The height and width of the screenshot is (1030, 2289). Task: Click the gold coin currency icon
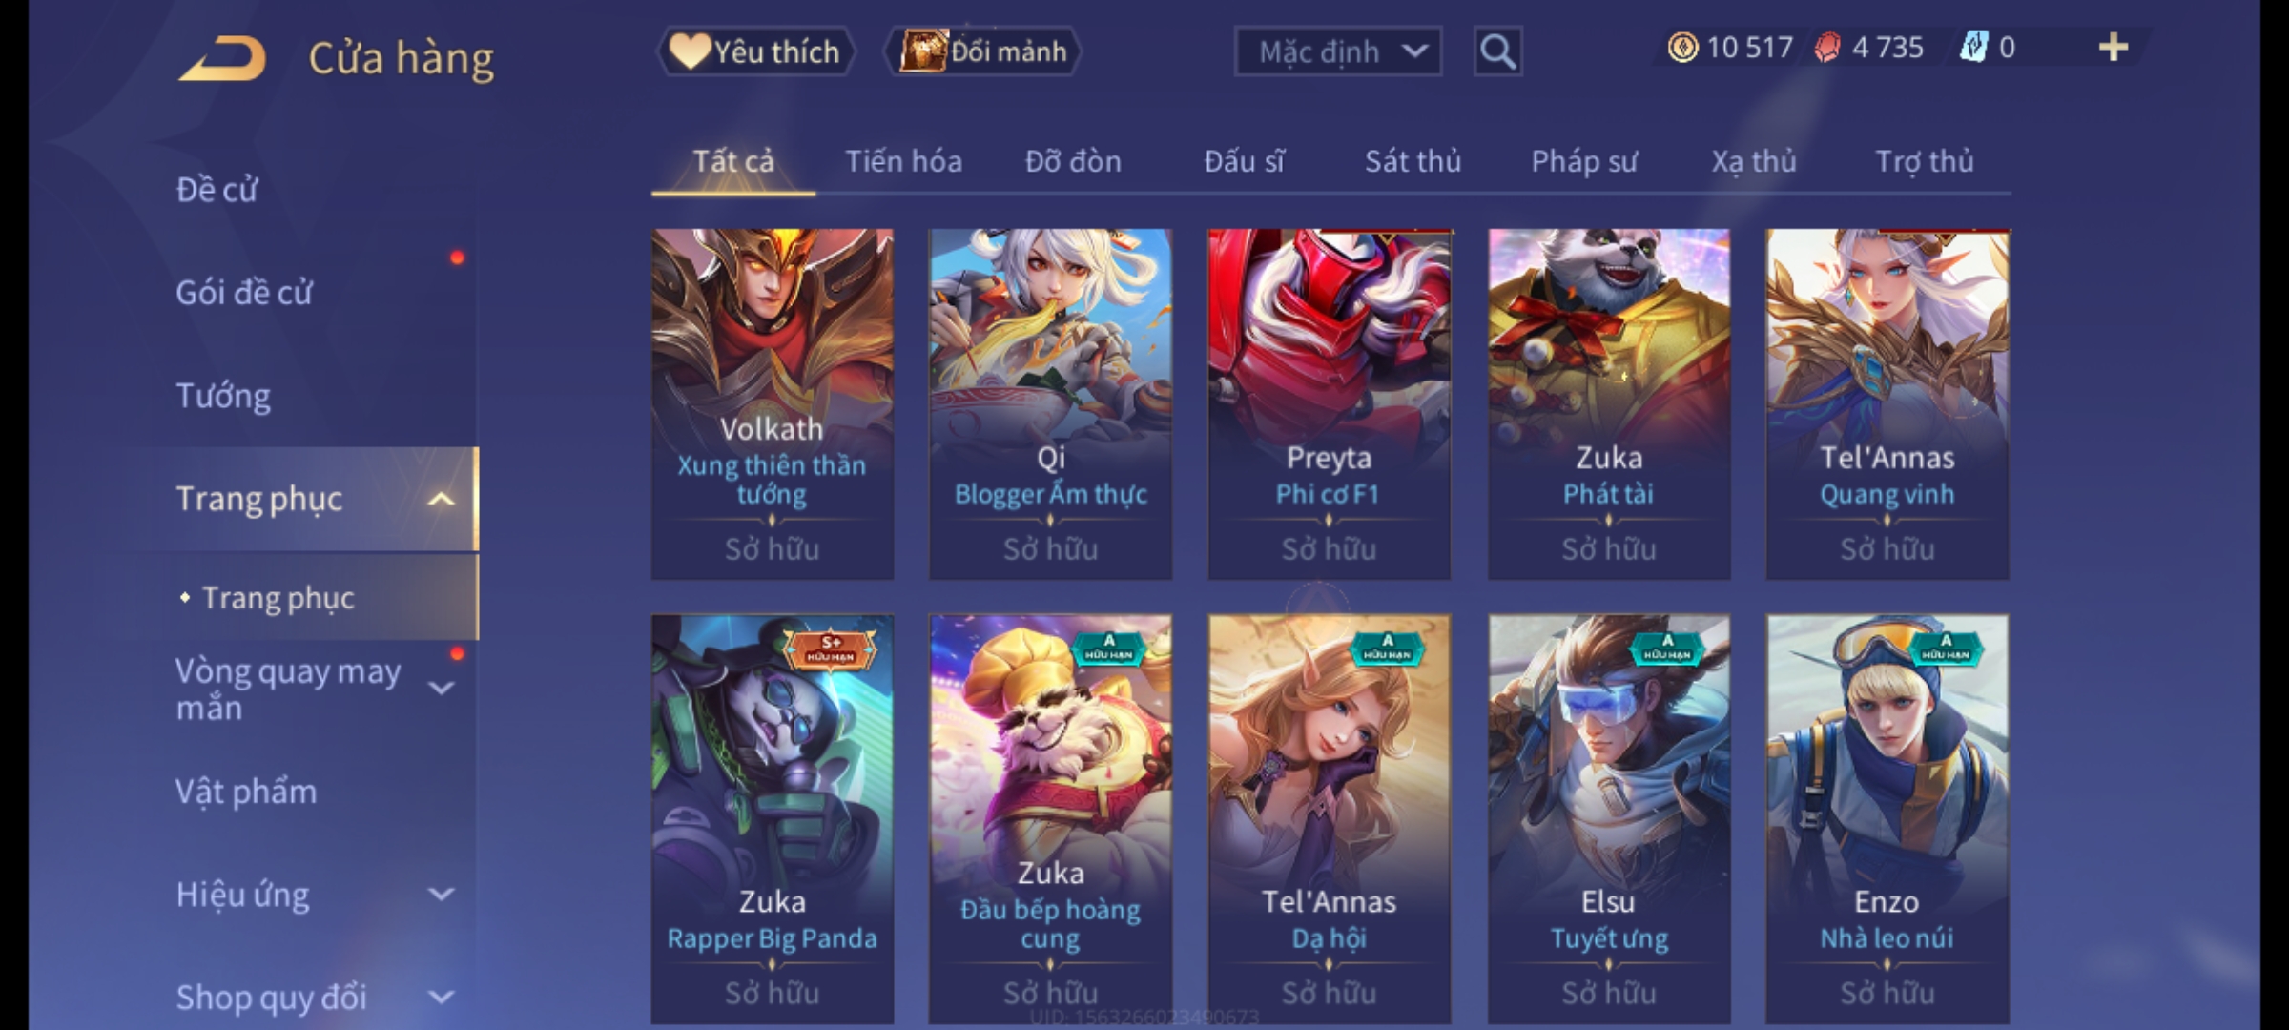point(1682,48)
